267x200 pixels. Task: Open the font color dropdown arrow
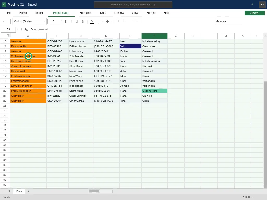point(95,21)
